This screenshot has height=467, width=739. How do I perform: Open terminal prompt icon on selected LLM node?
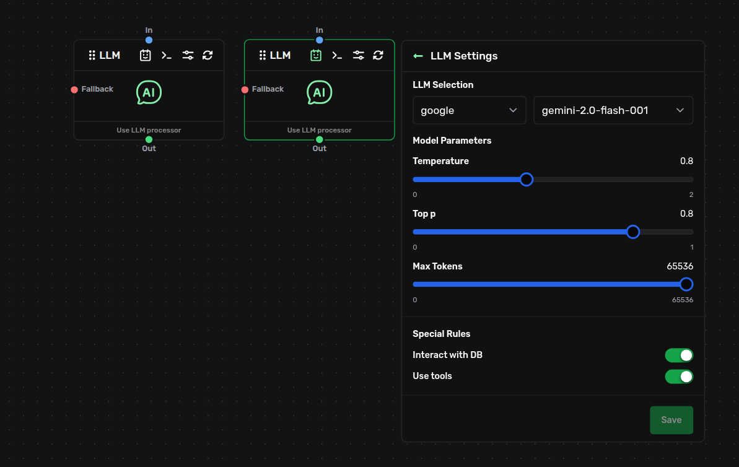click(337, 56)
